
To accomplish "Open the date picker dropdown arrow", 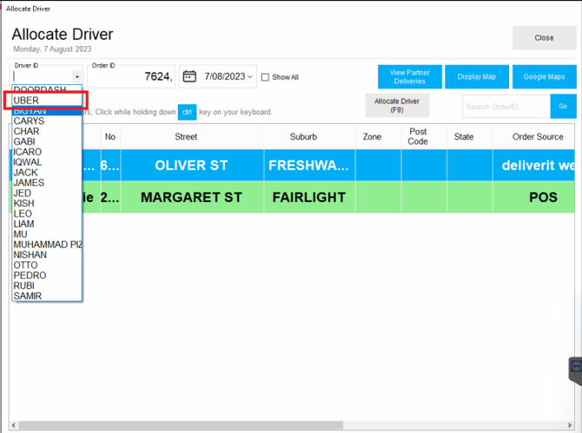I will pyautogui.click(x=251, y=77).
